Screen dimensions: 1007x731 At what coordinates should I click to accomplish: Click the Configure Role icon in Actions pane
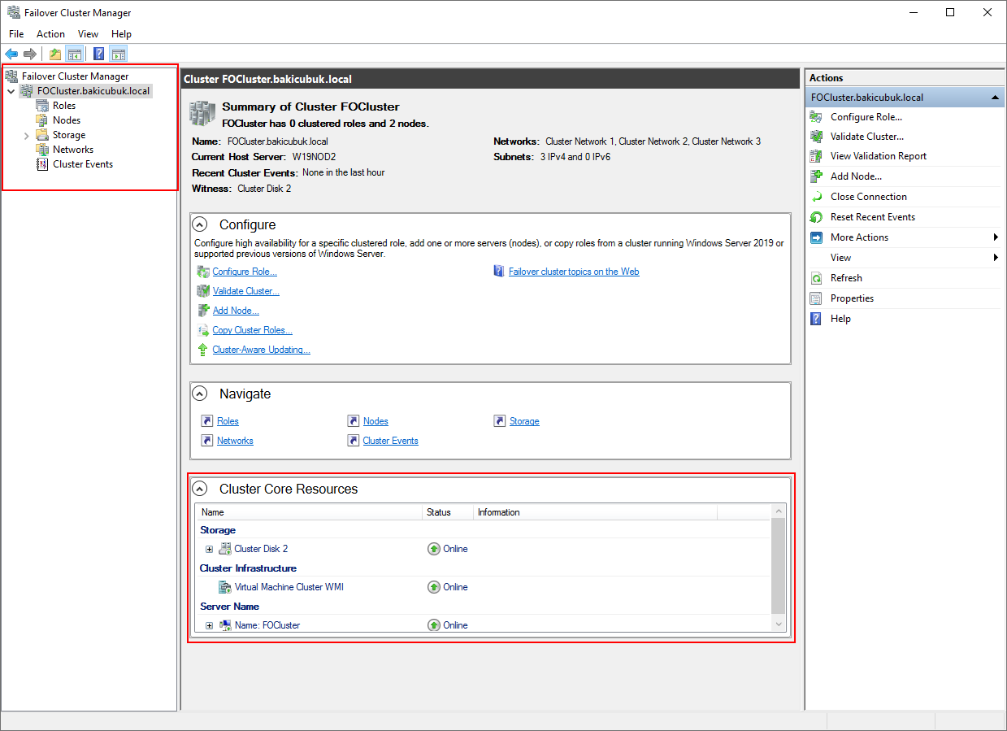coord(816,117)
